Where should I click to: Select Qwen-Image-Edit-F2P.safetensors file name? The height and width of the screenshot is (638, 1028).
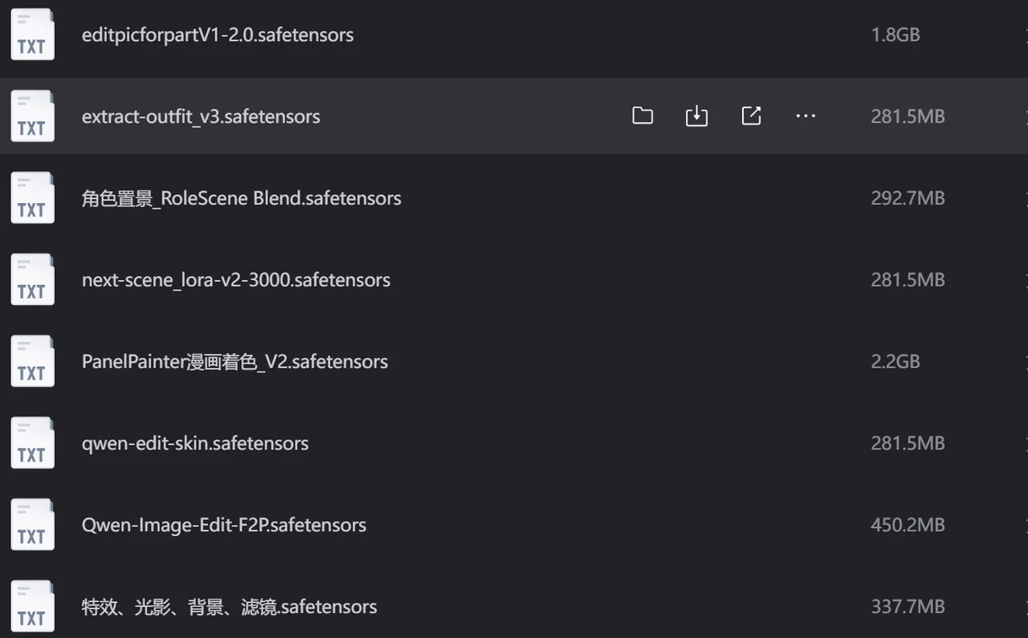click(224, 525)
